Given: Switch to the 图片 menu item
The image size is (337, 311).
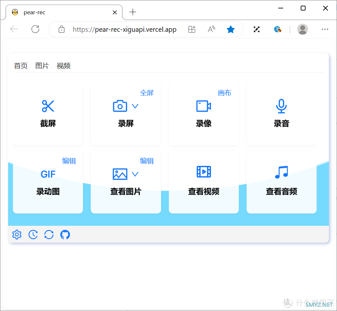Looking at the screenshot, I should click(42, 65).
